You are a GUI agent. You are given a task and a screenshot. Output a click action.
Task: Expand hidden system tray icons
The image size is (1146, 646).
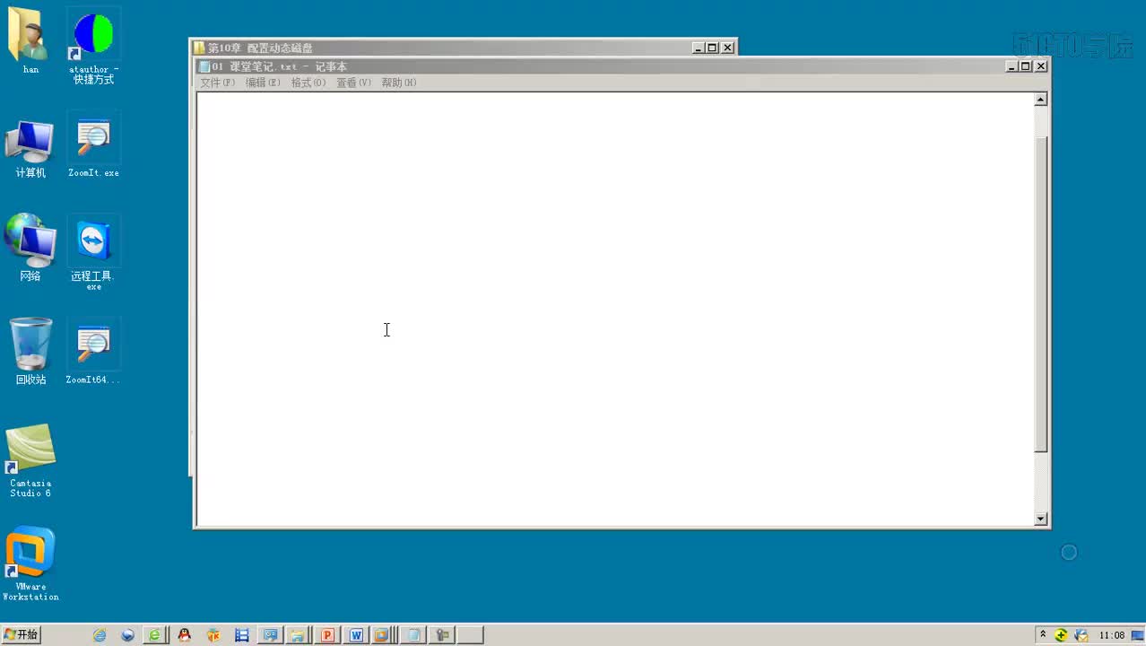(1043, 635)
